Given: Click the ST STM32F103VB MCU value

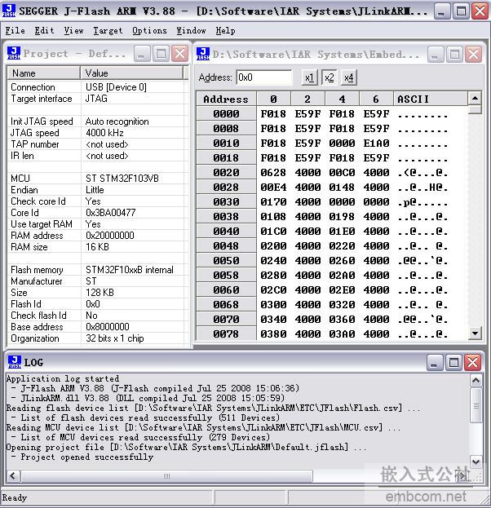Looking at the screenshot, I should [122, 179].
